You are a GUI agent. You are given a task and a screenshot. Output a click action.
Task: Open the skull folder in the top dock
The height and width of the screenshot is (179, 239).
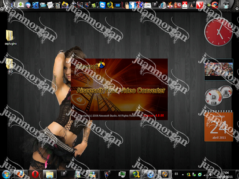coord(155,5)
